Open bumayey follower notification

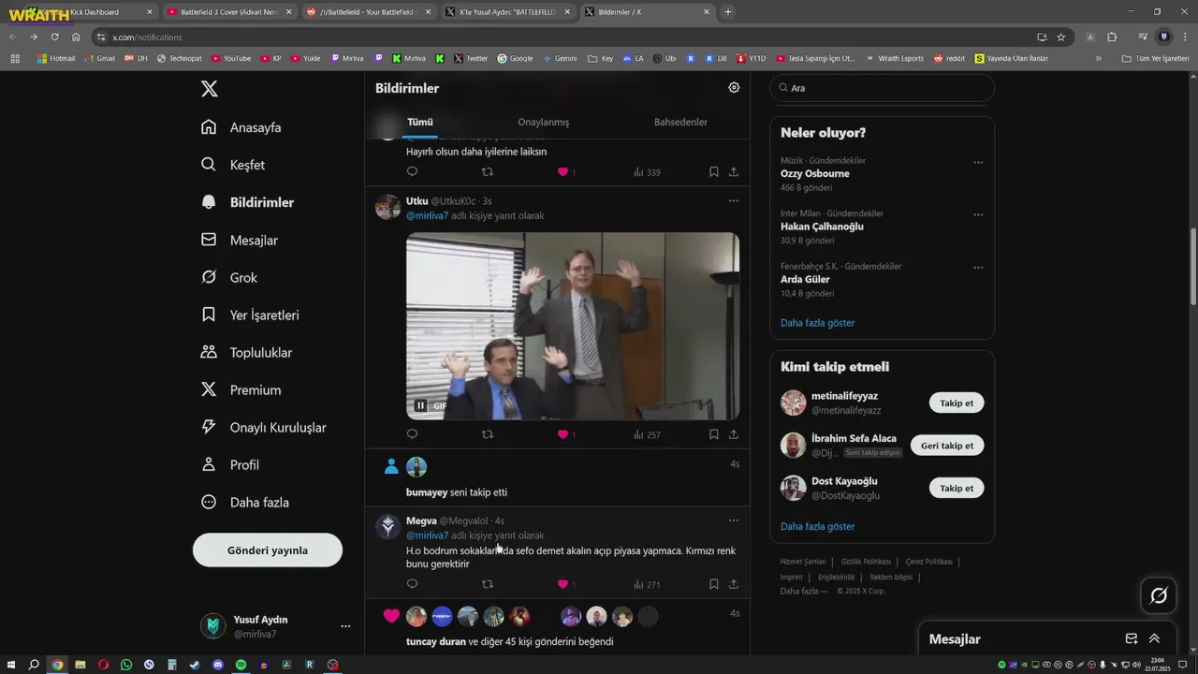[558, 477]
